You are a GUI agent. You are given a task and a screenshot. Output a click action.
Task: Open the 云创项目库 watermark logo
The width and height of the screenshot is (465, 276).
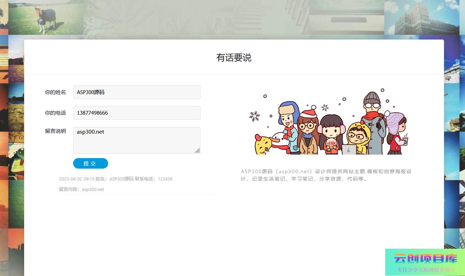pyautogui.click(x=425, y=262)
